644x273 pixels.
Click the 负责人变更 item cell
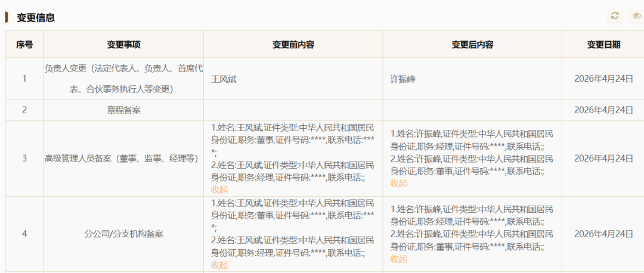pos(123,79)
